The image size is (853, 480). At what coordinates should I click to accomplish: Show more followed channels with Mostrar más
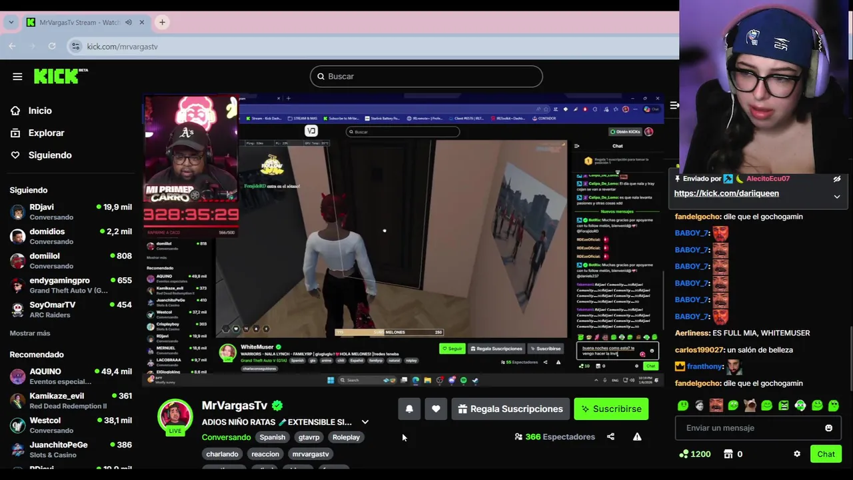click(x=30, y=333)
